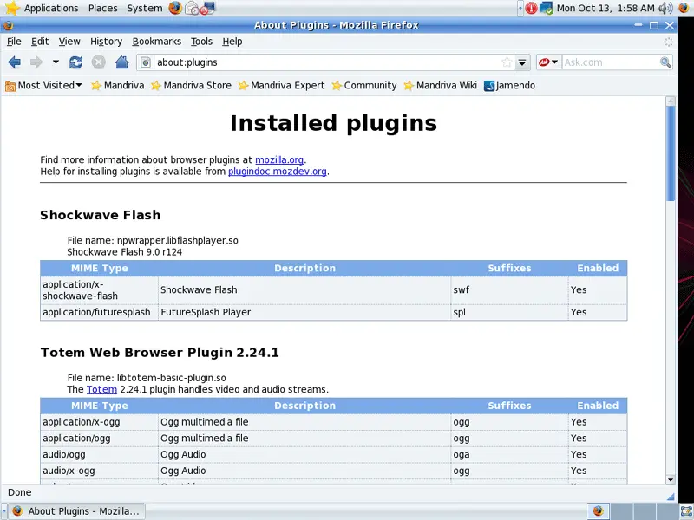Click the 'Shockwave Flash' heading
The height and width of the screenshot is (520, 694).
[x=101, y=215]
